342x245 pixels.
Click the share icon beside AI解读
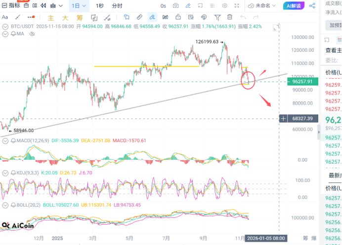point(312,6)
